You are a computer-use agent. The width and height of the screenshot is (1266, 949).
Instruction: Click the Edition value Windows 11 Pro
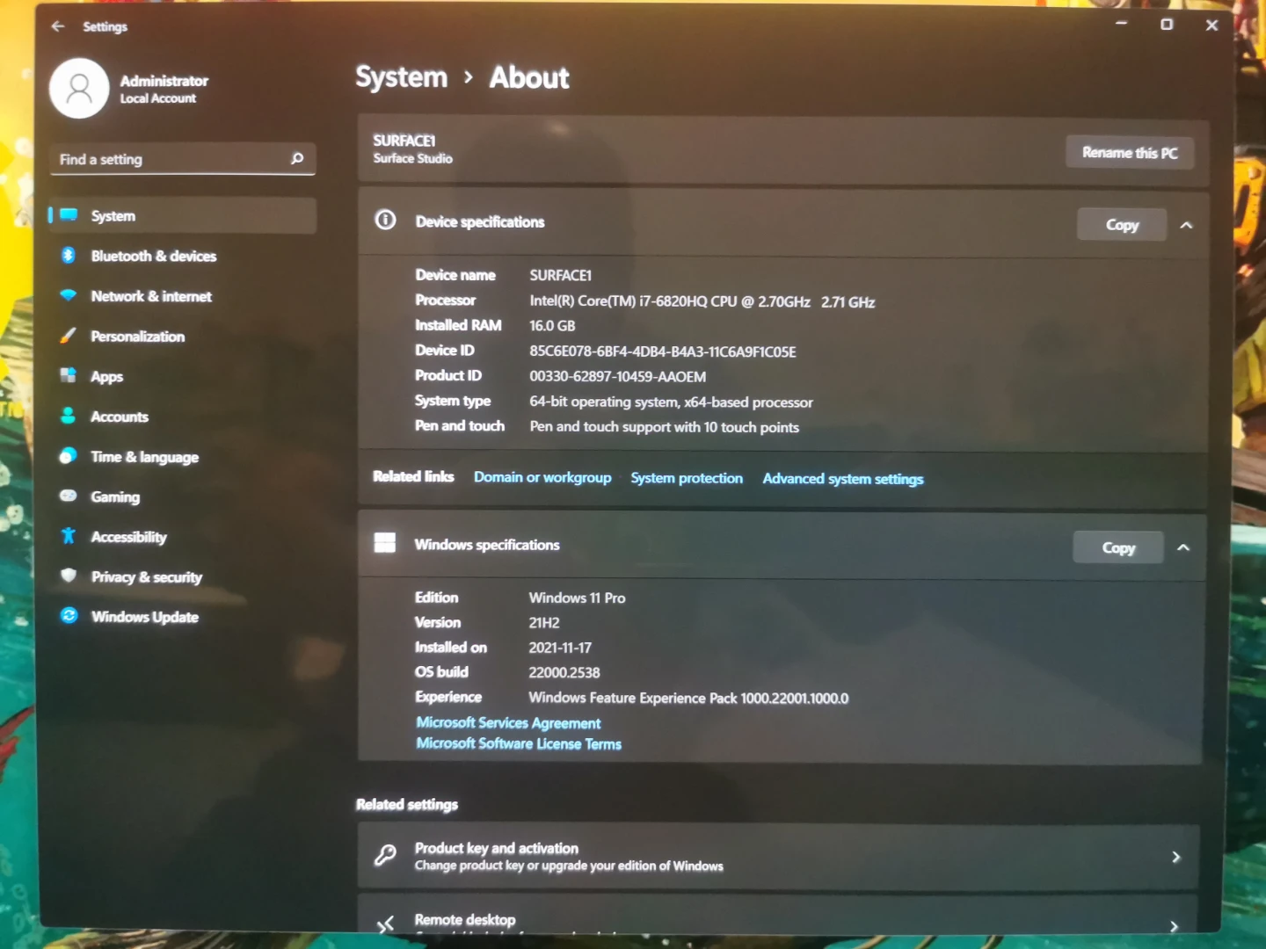[577, 598]
